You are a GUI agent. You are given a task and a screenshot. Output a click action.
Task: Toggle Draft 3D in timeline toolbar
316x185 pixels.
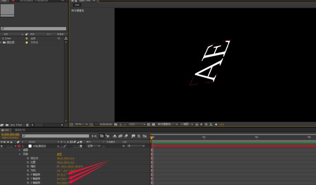[x=107, y=136]
